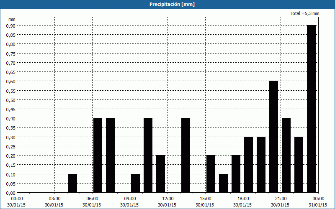This screenshot has height=209, width=335.
Task: Select the only bar between 12:00 and 15:00
Action: coord(186,155)
